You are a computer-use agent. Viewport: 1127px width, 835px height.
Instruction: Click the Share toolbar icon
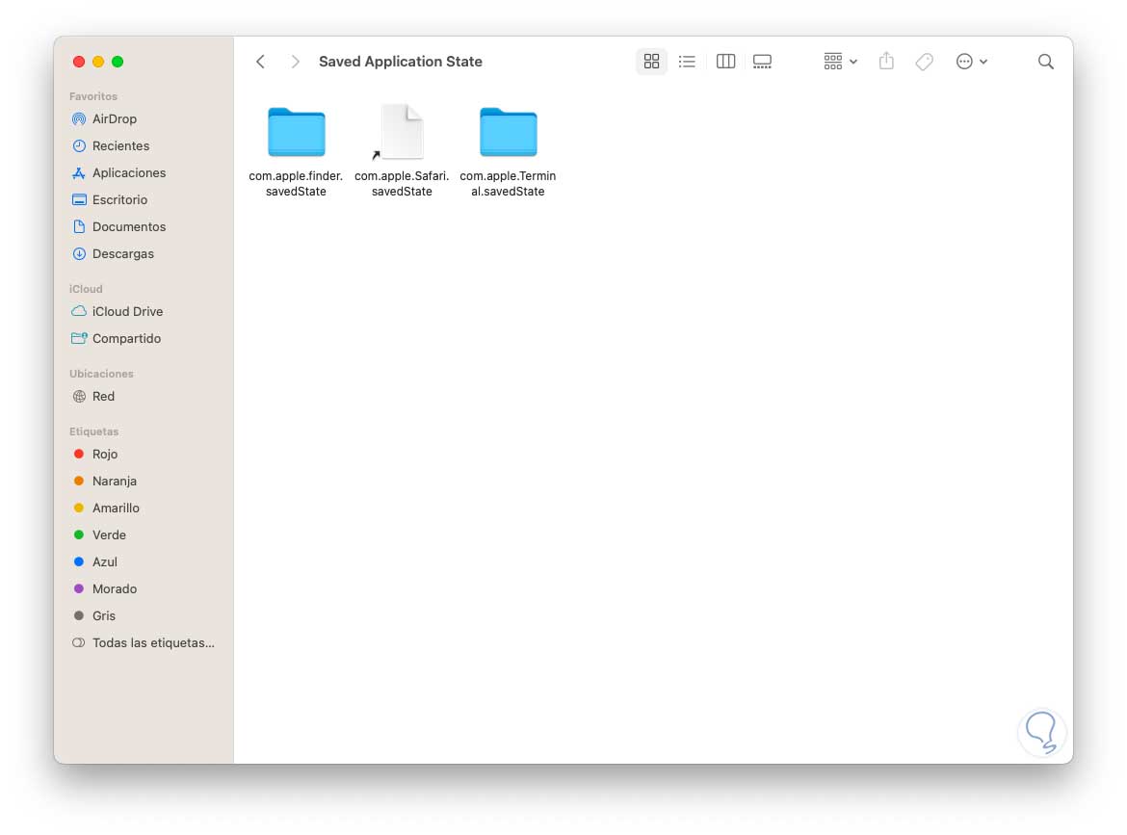point(886,61)
